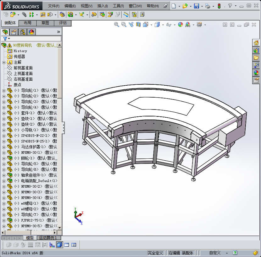The width and height of the screenshot is (261, 257).
Task: Click the Mate paperclip icon
Action: pos(24,15)
